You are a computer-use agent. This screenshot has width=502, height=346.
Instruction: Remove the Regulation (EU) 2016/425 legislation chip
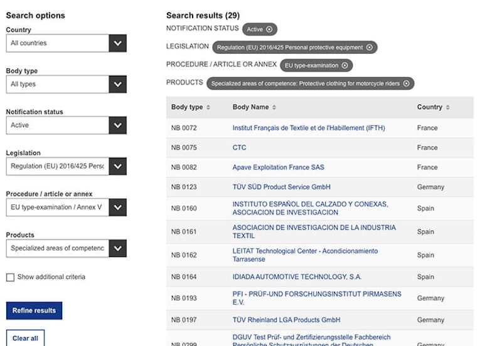(x=369, y=48)
